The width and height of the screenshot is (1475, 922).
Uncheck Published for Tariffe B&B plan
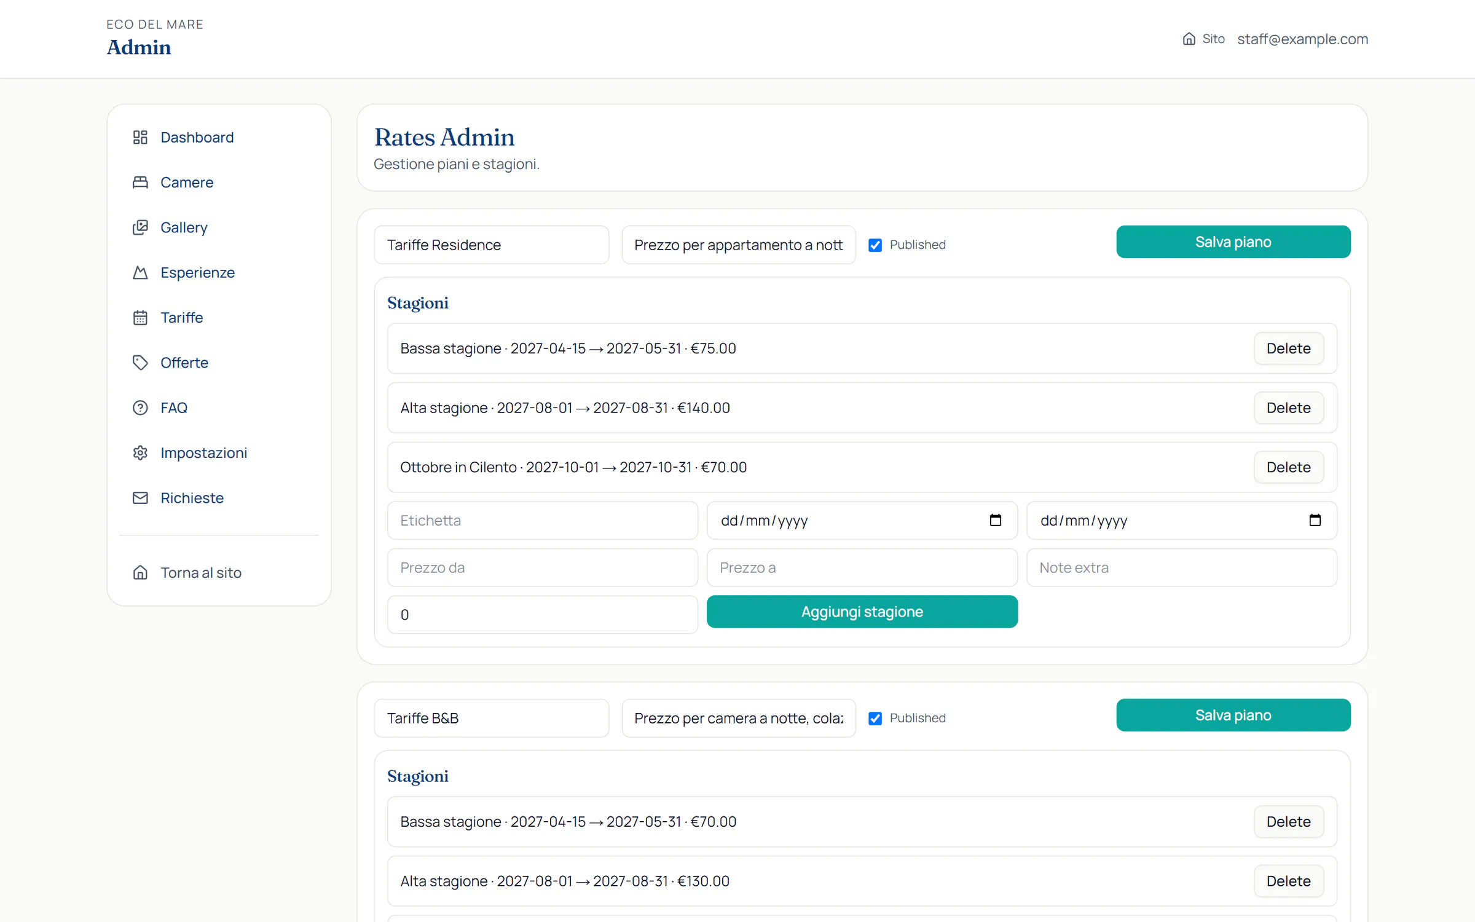[875, 718]
